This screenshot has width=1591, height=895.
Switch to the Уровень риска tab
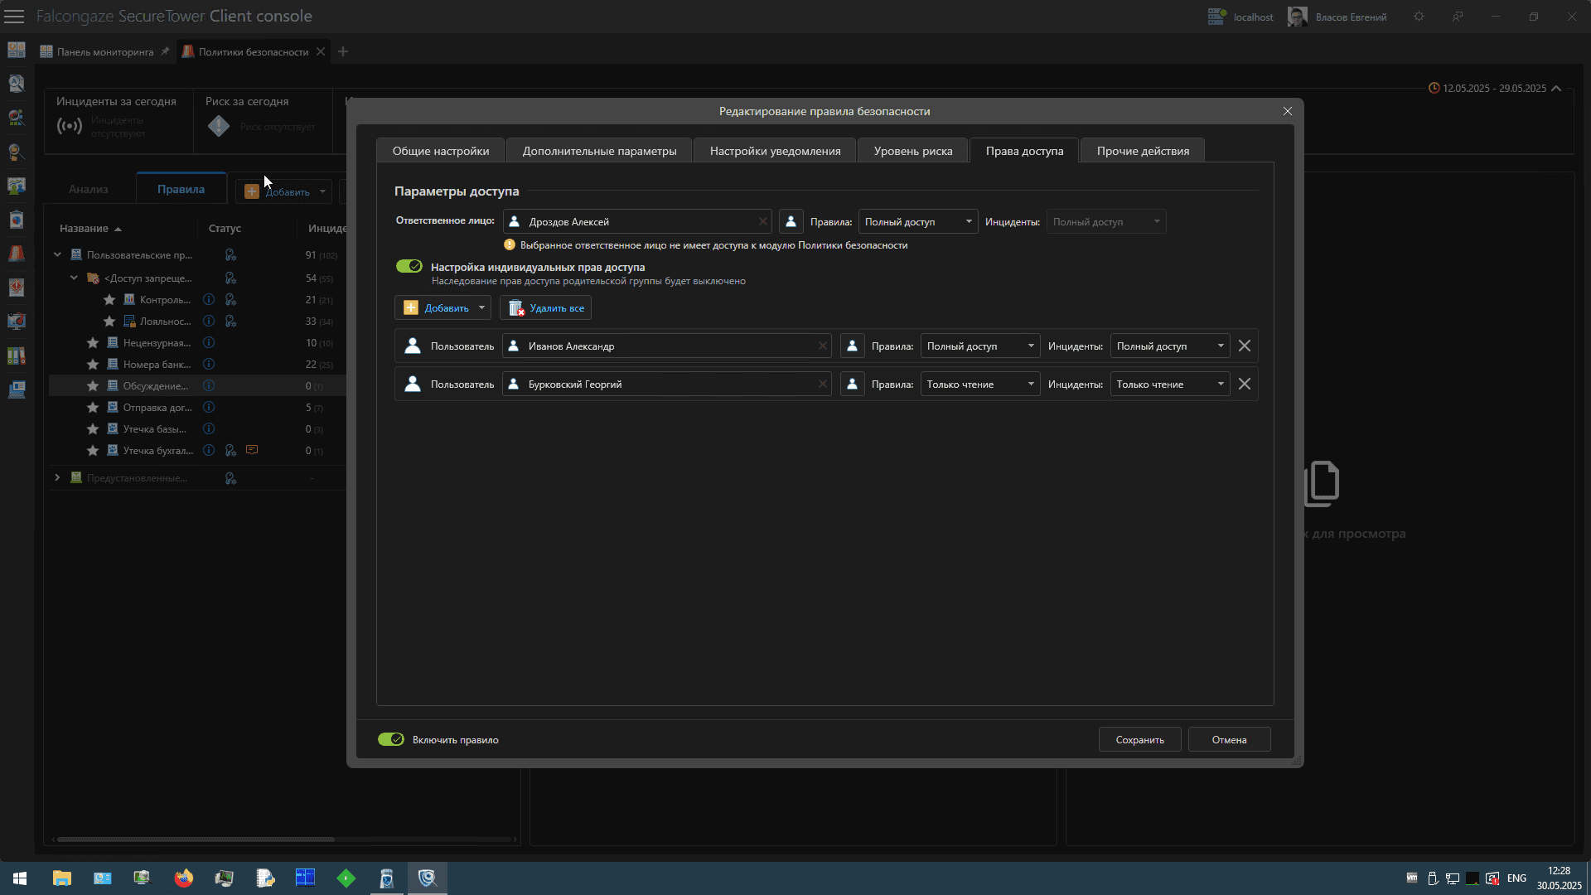913,151
